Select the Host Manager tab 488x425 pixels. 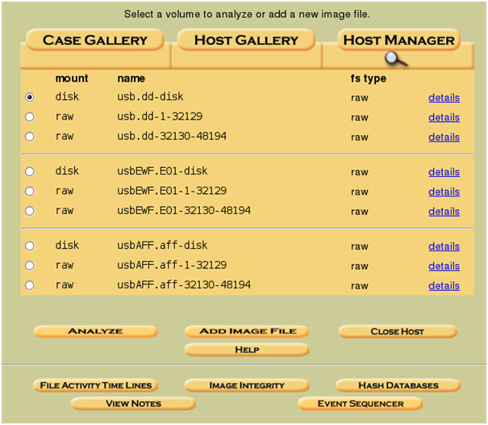(x=398, y=40)
